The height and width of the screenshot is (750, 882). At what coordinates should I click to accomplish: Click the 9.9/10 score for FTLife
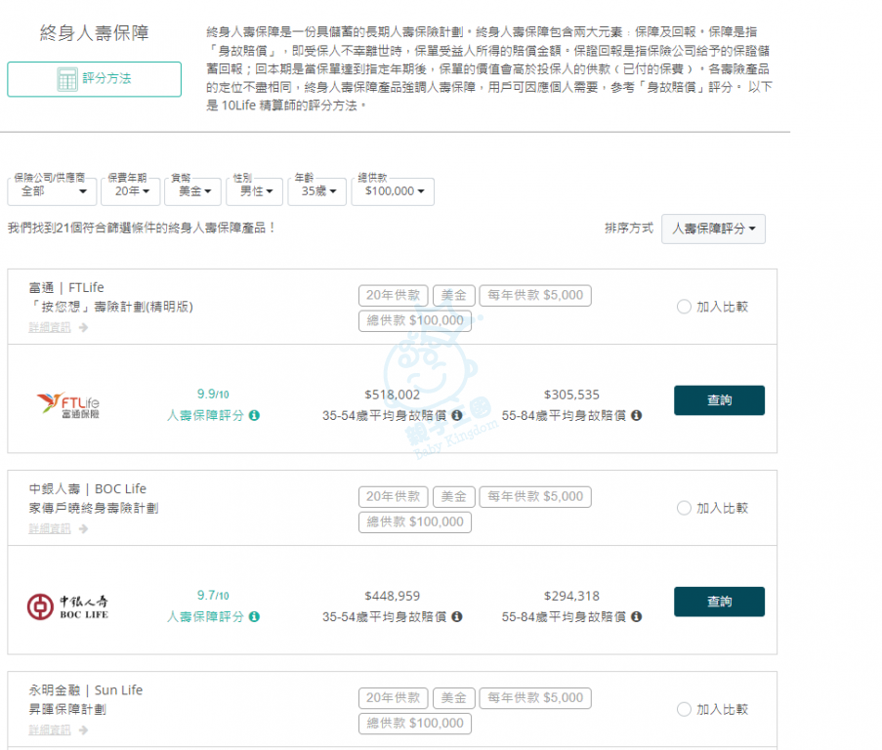(213, 395)
